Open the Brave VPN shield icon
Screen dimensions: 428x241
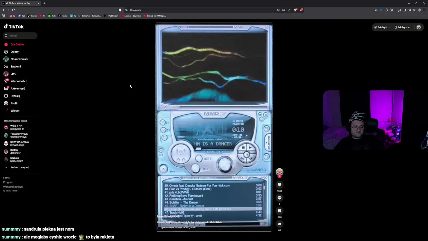click(x=419, y=10)
